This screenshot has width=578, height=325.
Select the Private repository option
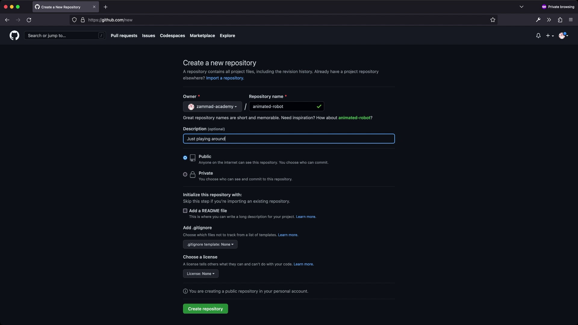point(185,174)
